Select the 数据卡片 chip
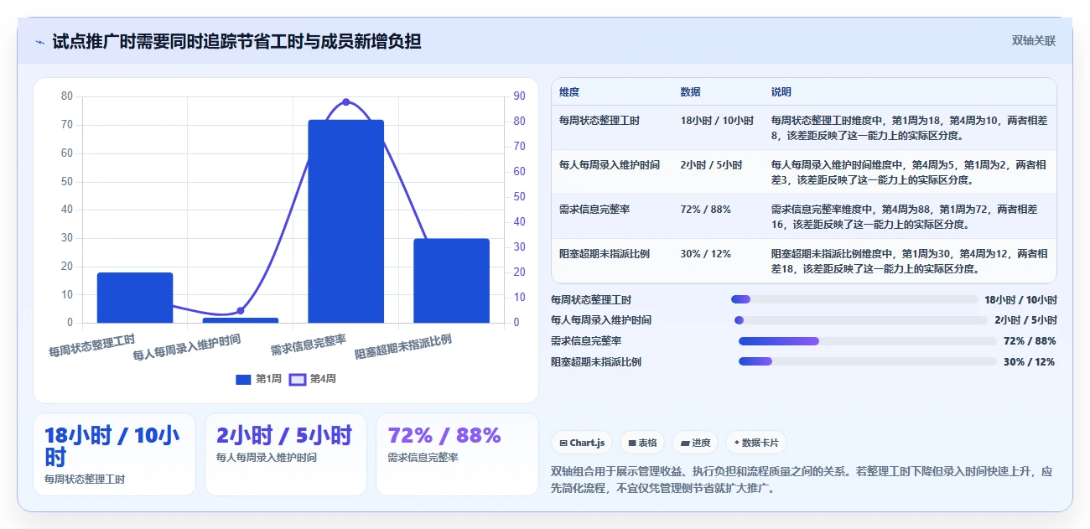This screenshot has width=1090, height=529. (756, 443)
